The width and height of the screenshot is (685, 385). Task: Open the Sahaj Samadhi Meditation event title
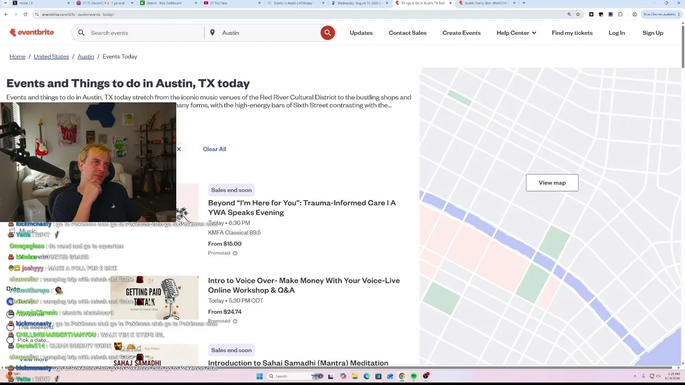[298, 363]
